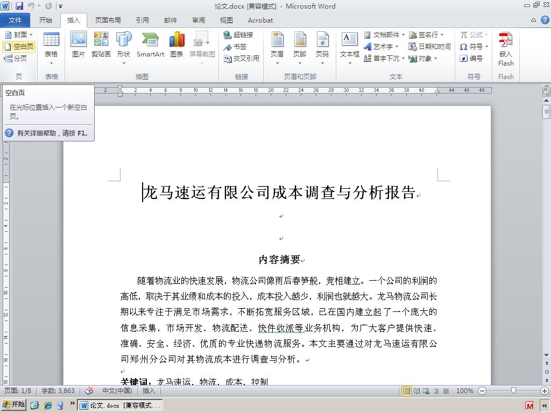Insert a 文本框 text box
This screenshot has height=413, width=551.
(350, 48)
